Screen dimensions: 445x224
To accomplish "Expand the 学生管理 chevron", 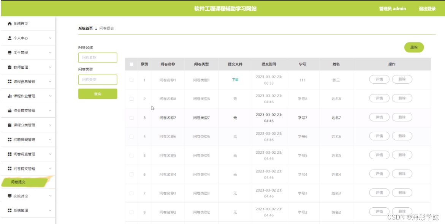I will click(x=50, y=53).
